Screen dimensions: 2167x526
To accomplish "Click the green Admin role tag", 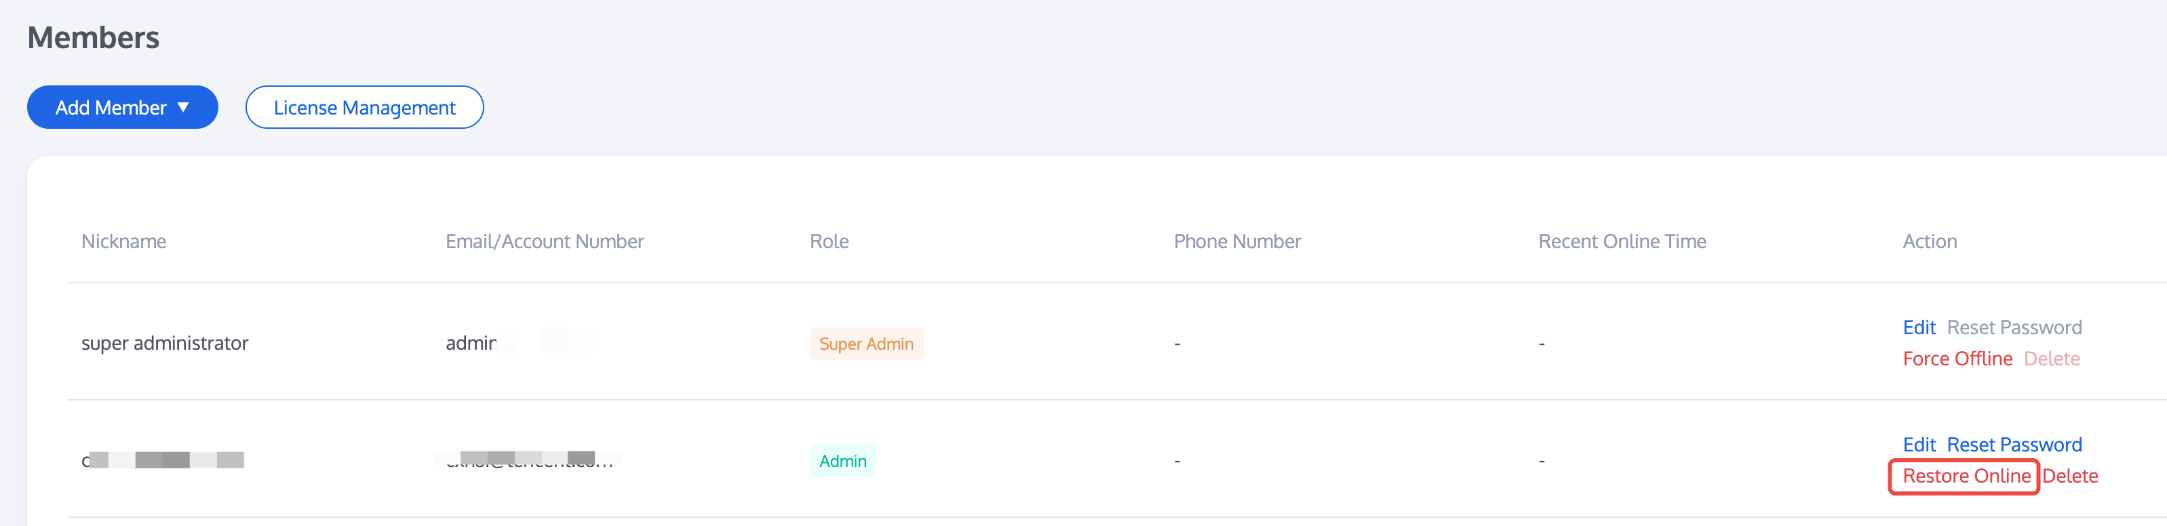I will pos(842,462).
